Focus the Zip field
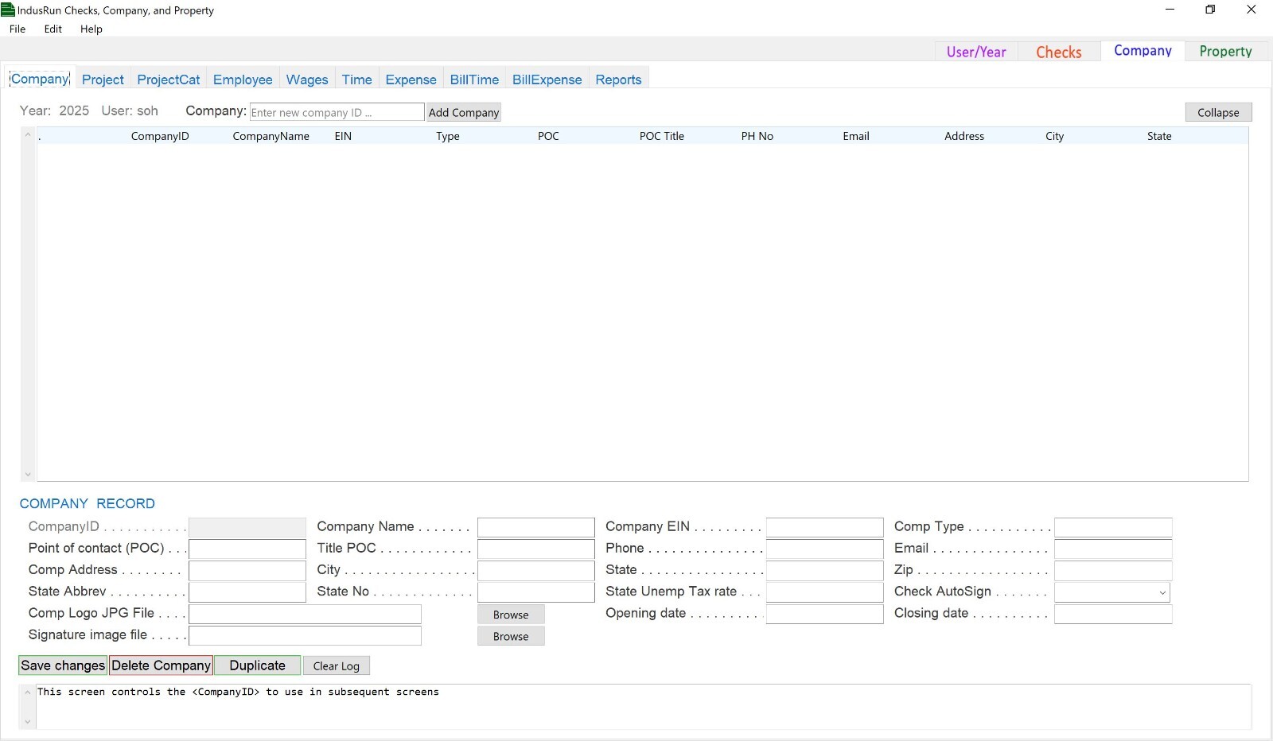1273x741 pixels. [x=1113, y=570]
